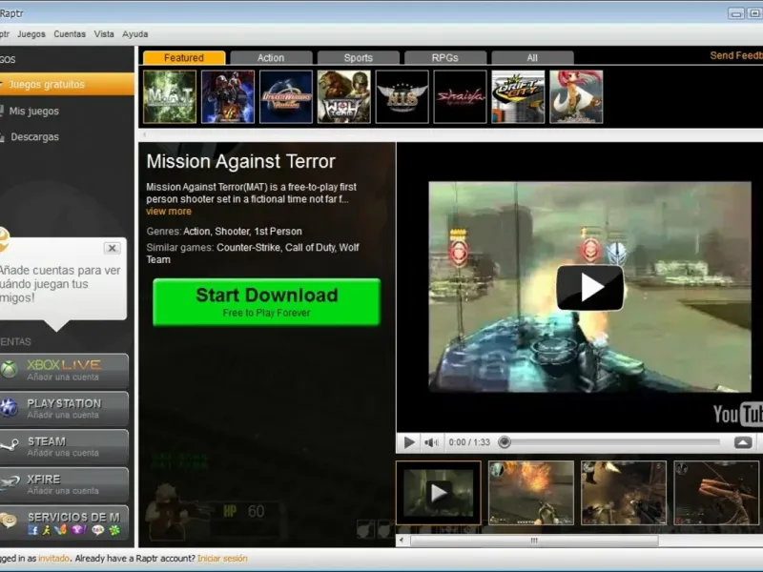Click the invitado user link
The height and width of the screenshot is (572, 763).
(x=53, y=559)
